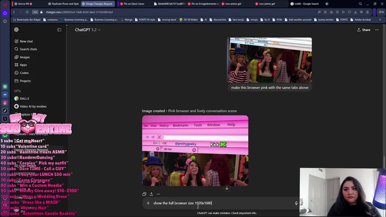Open the profile account icon in toolbar

368,12
